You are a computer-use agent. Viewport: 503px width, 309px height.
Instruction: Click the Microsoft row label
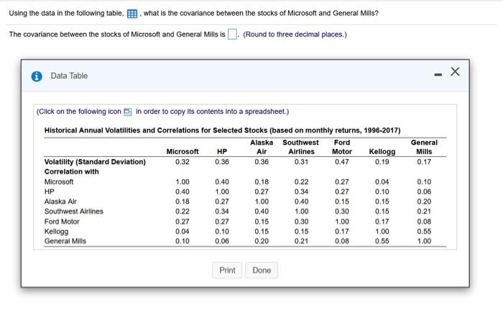pyautogui.click(x=59, y=182)
